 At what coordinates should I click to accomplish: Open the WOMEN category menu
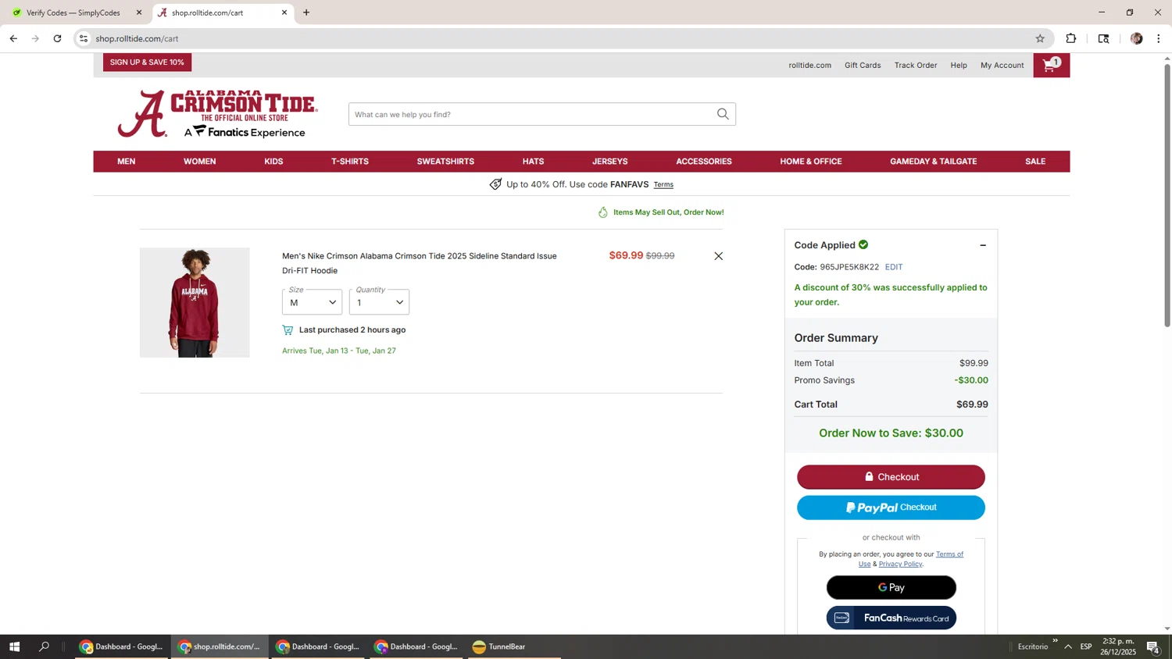click(x=200, y=162)
